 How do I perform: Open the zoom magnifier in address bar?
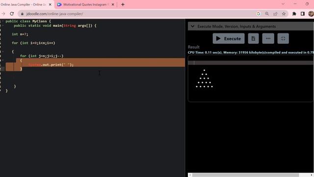pyautogui.click(x=267, y=14)
